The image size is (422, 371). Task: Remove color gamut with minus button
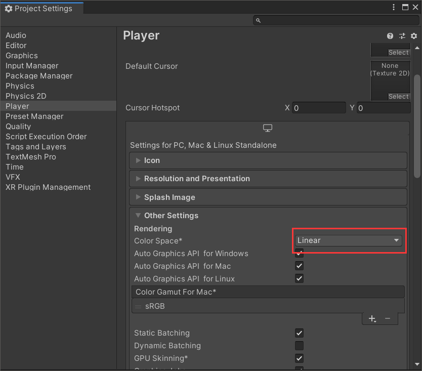click(388, 319)
